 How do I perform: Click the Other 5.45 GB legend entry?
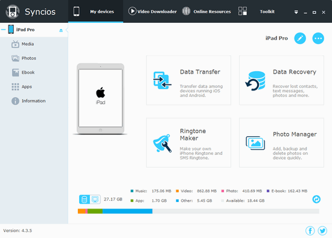coord(194,201)
